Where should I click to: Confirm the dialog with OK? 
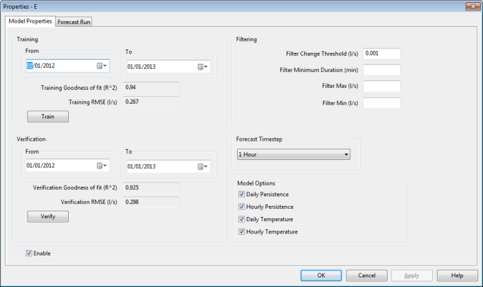[321, 275]
